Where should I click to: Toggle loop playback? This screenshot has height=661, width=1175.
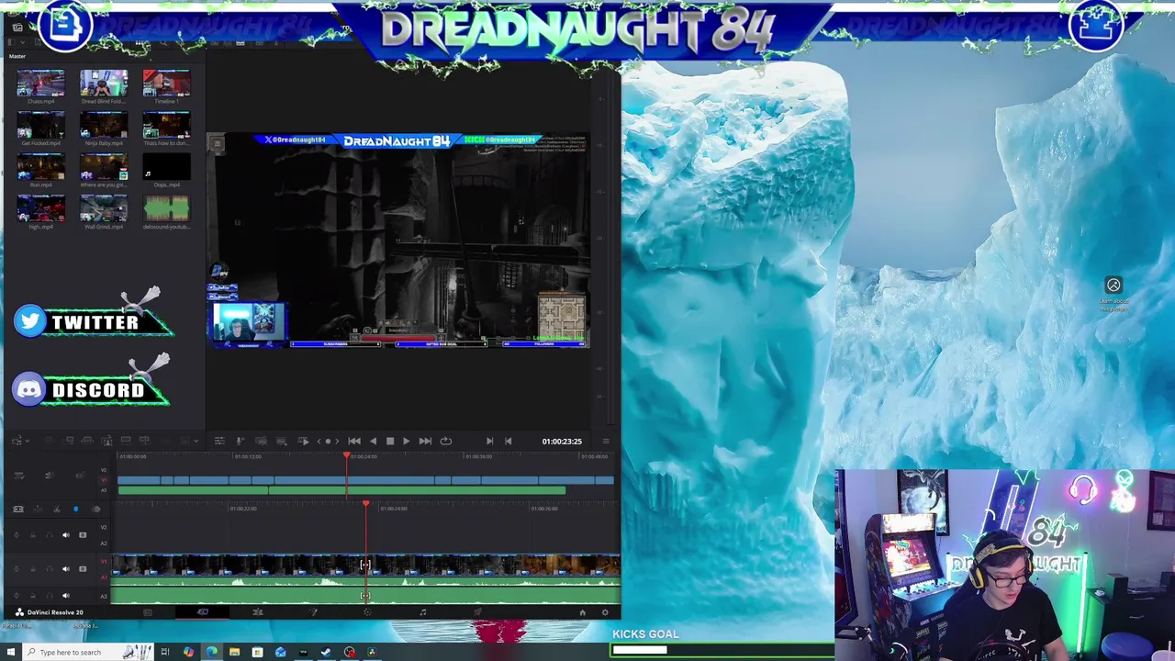click(x=446, y=441)
